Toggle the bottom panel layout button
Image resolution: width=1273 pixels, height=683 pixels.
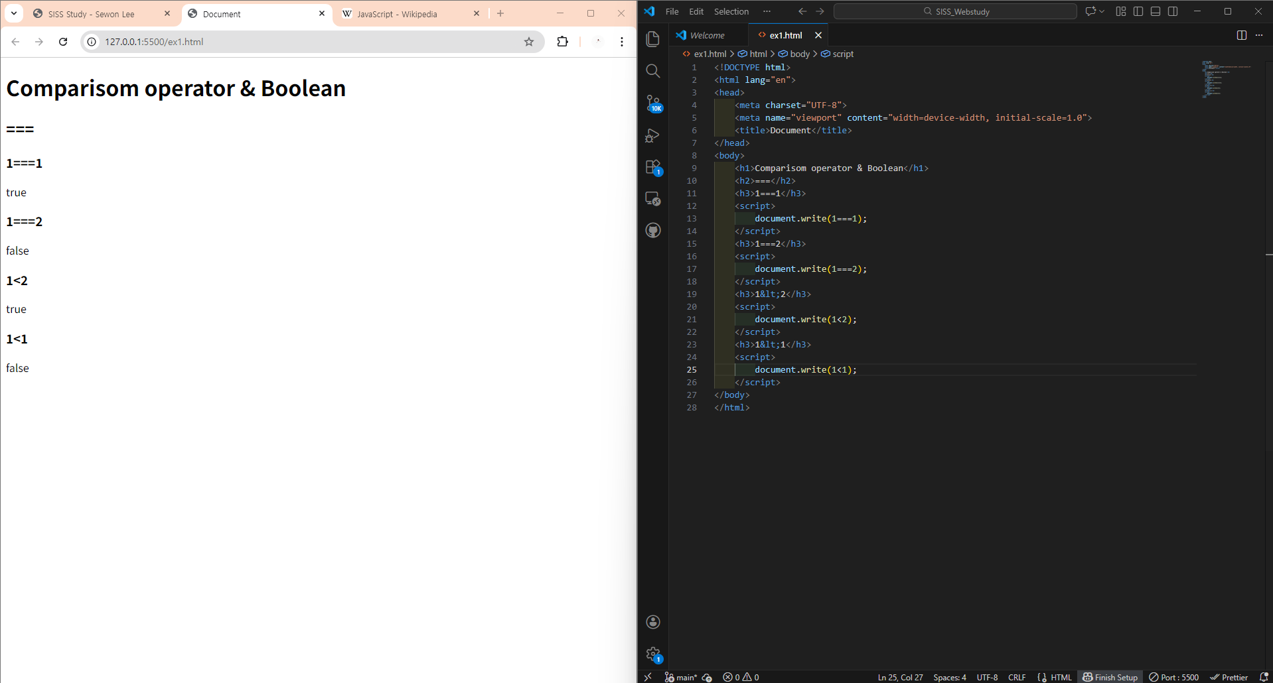(1156, 11)
